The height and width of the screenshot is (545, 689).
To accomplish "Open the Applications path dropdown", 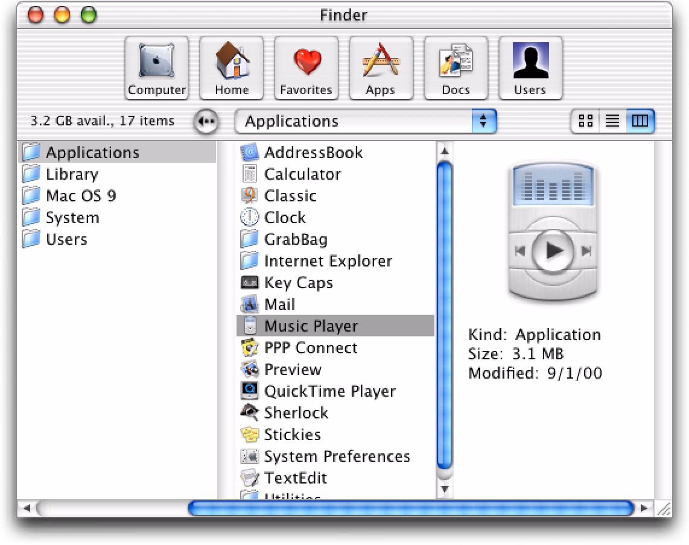I will click(364, 121).
